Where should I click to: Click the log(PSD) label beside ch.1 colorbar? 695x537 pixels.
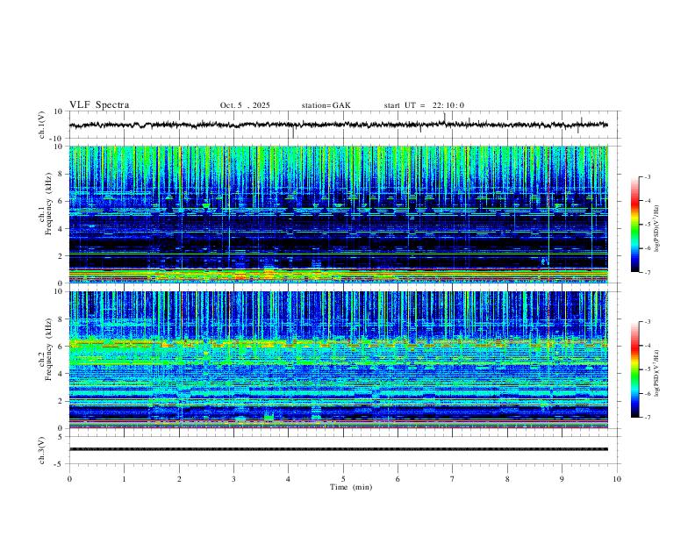[x=657, y=229]
